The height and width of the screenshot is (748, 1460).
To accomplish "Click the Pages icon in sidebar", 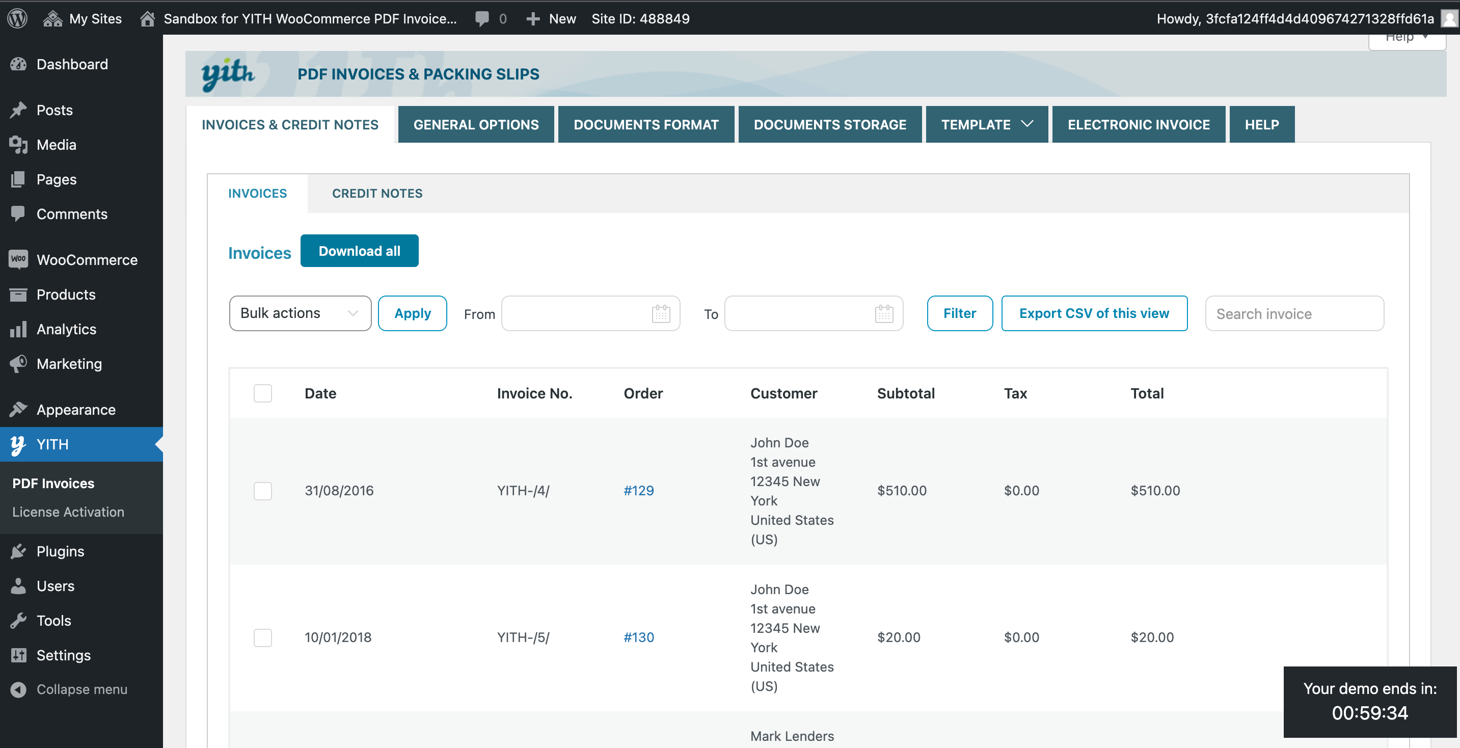I will [x=18, y=179].
